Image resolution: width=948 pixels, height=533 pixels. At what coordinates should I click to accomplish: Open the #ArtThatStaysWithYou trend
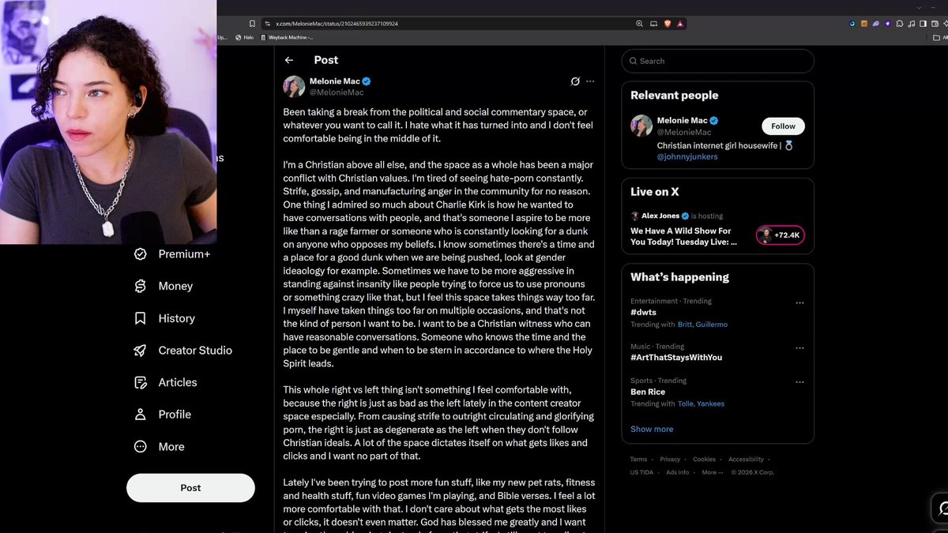tap(676, 358)
